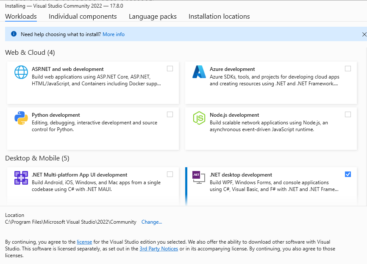Click the install path C:\Program Files text
Viewport: 367px width, 264px height.
click(71, 222)
